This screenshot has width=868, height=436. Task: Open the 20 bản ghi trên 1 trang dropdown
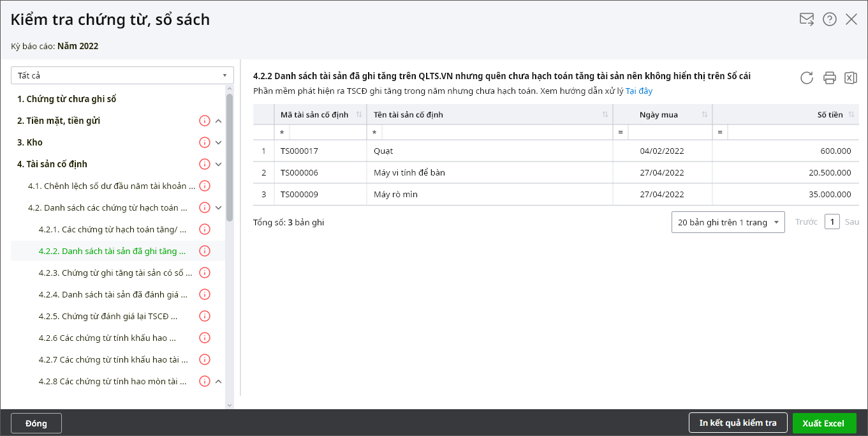tap(728, 222)
